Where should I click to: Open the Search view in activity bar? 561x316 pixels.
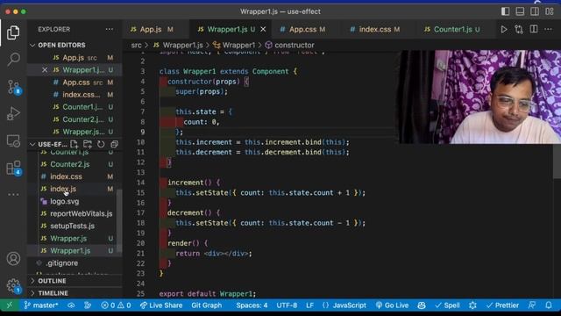[13, 59]
